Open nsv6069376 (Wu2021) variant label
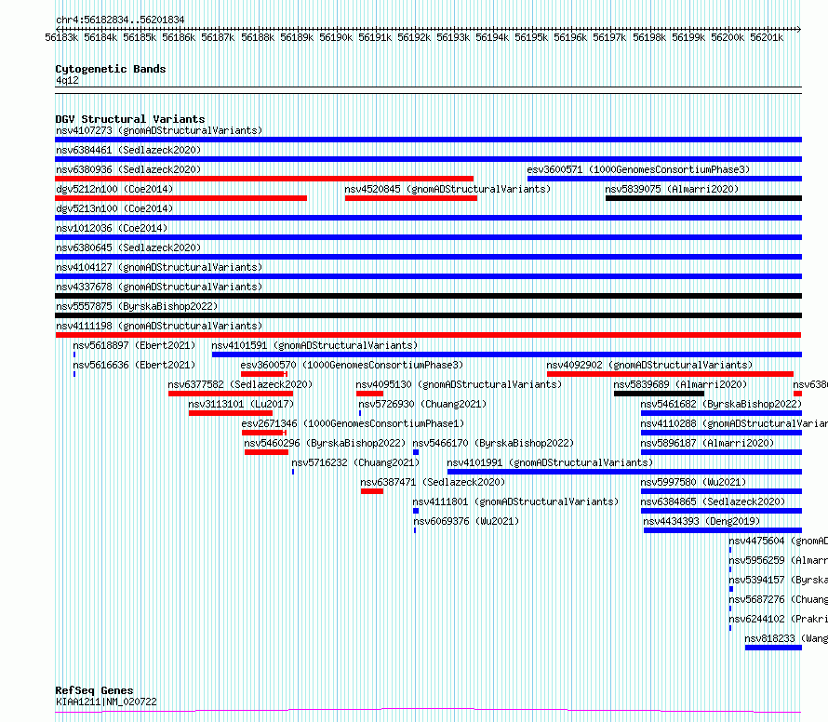The width and height of the screenshot is (828, 722). (x=466, y=521)
